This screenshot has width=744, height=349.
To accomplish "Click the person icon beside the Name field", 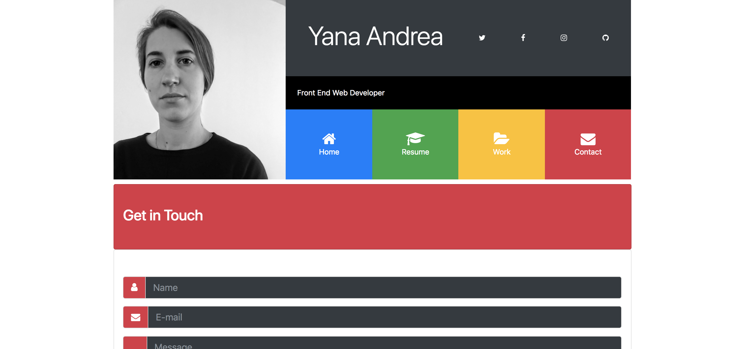I will (x=134, y=287).
